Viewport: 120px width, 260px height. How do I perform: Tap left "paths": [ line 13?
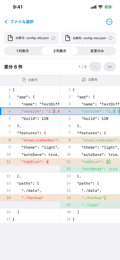pos(30,183)
